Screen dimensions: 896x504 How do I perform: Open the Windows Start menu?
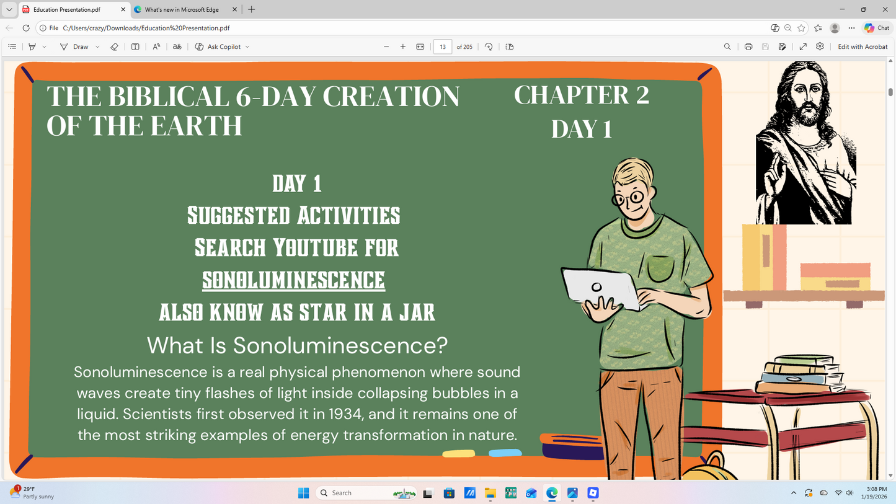(x=303, y=493)
